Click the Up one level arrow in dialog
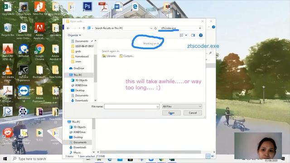 tap(84, 28)
